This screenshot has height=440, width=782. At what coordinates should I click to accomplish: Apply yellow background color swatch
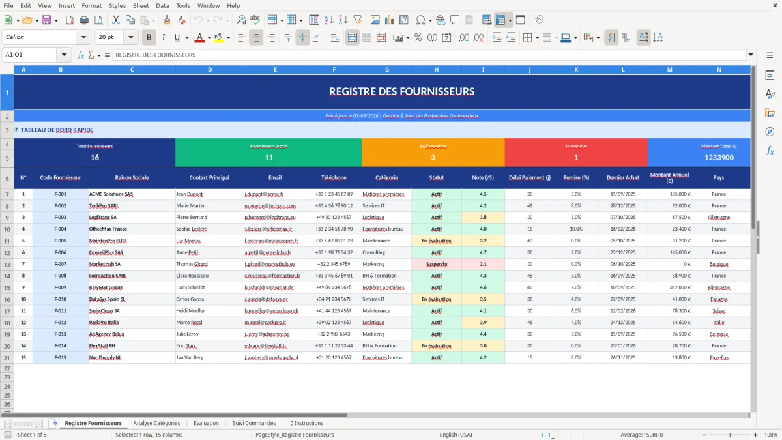(x=218, y=38)
